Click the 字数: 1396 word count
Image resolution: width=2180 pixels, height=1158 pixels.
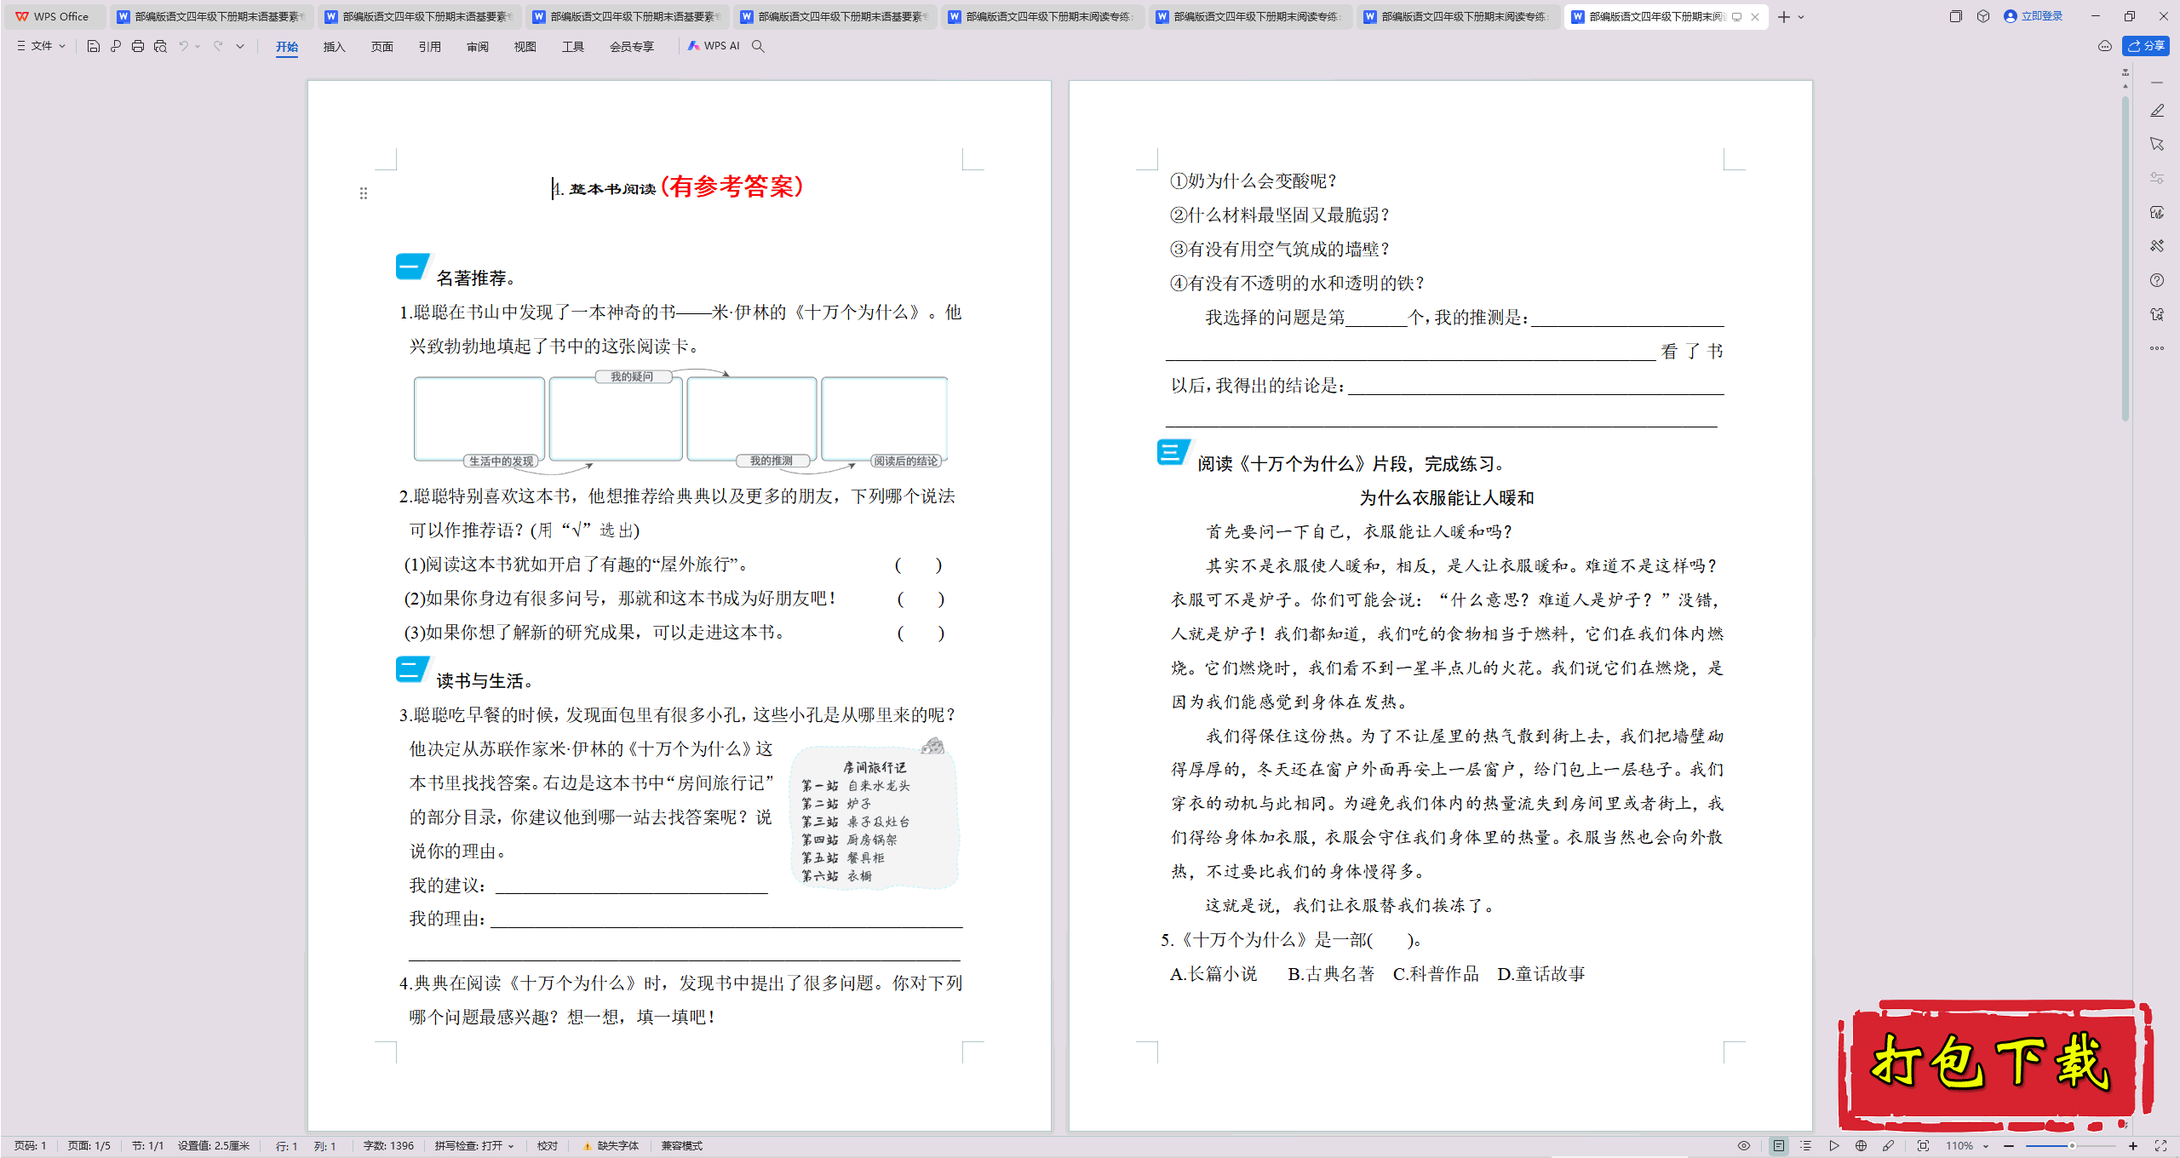[388, 1146]
